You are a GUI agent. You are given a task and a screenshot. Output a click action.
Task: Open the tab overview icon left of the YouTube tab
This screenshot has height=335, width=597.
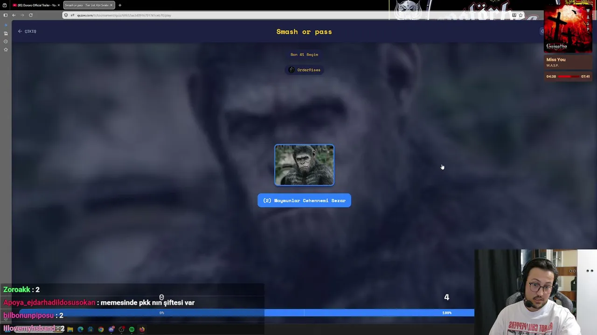pyautogui.click(x=5, y=5)
